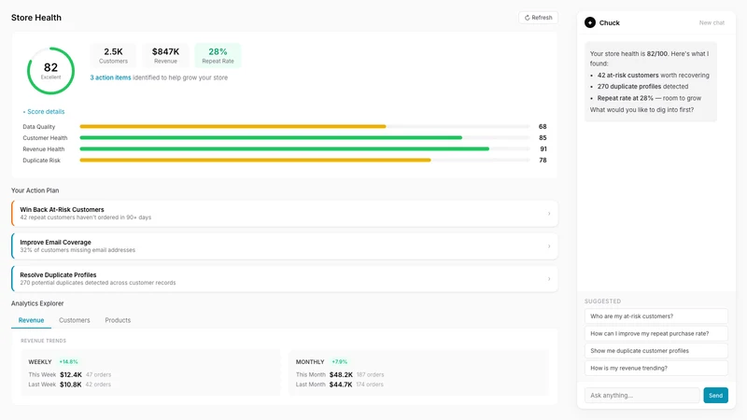Click the MONTHLY +7.9% badge
747x420 pixels.
(340, 362)
